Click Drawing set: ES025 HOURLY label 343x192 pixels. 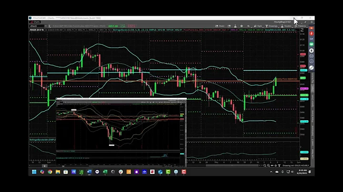[x=296, y=165]
